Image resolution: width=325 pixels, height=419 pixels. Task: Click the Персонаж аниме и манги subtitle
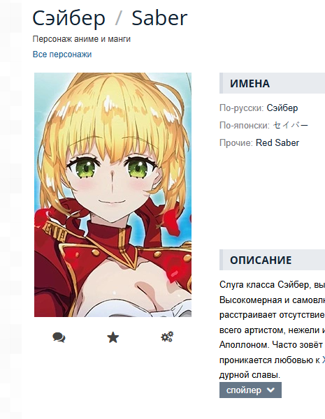(82, 39)
